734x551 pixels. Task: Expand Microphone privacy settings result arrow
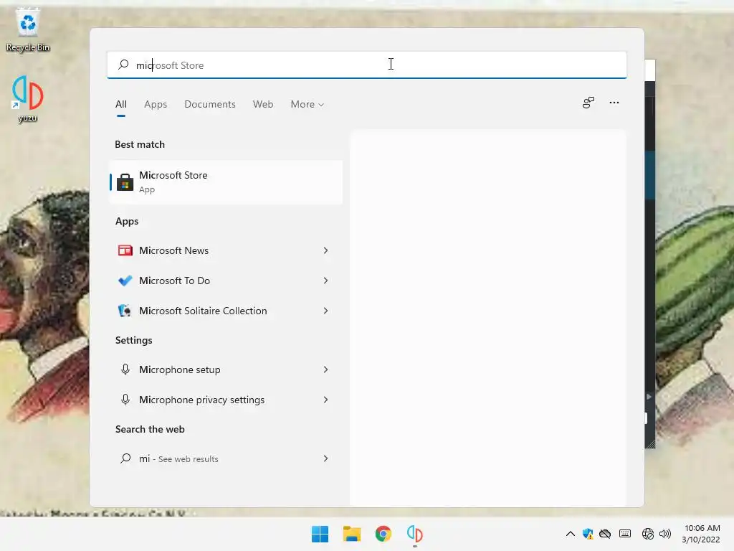[326, 400]
